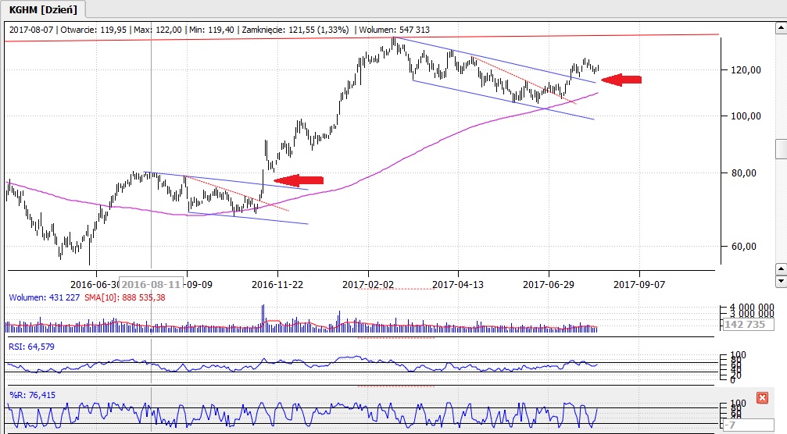The image size is (787, 434).
Task: Click the 60,00 price axis label
Action: (739, 247)
